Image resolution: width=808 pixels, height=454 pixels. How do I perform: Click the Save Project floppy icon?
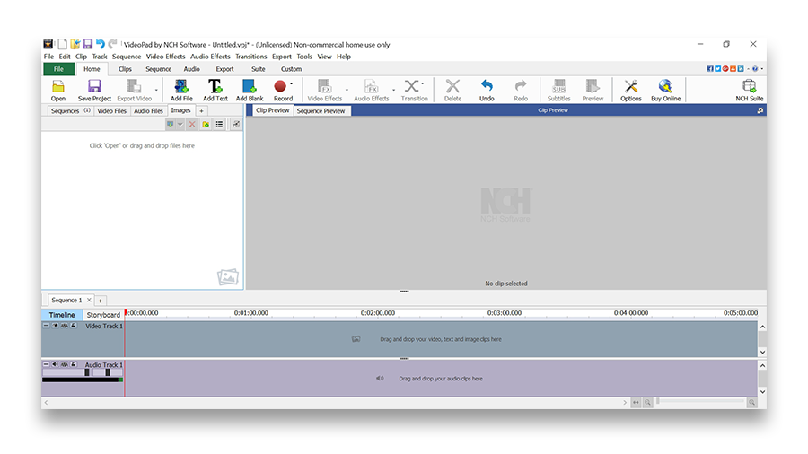click(x=94, y=86)
